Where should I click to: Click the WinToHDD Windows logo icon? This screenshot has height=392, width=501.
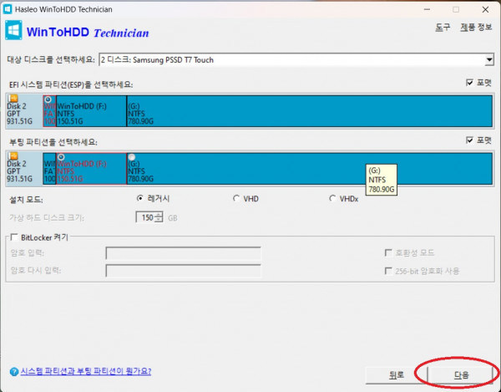coord(13,30)
